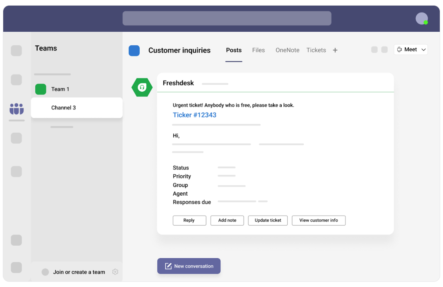The height and width of the screenshot is (287, 443).
Task: Click the Teams icon in left rail
Action: pos(16,109)
